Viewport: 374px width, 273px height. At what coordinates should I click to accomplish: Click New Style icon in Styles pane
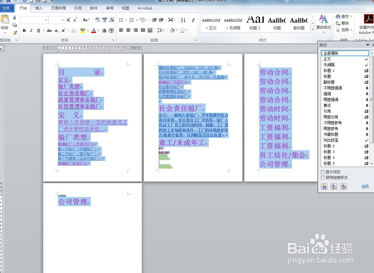[324, 187]
